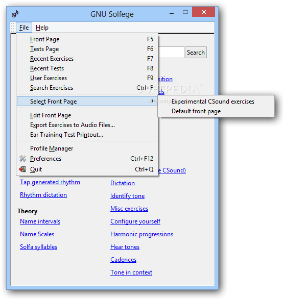Image resolution: width=285 pixels, height=300 pixels.
Task: Select Ear Training Test Printout entry
Action: (x=87, y=135)
